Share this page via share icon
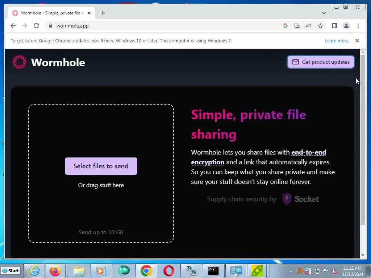 pos(309,26)
